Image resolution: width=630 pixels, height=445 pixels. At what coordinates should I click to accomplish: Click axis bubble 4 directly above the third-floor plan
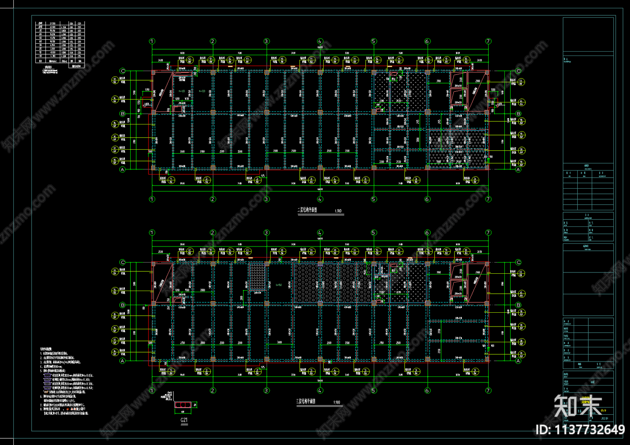tap(320, 232)
